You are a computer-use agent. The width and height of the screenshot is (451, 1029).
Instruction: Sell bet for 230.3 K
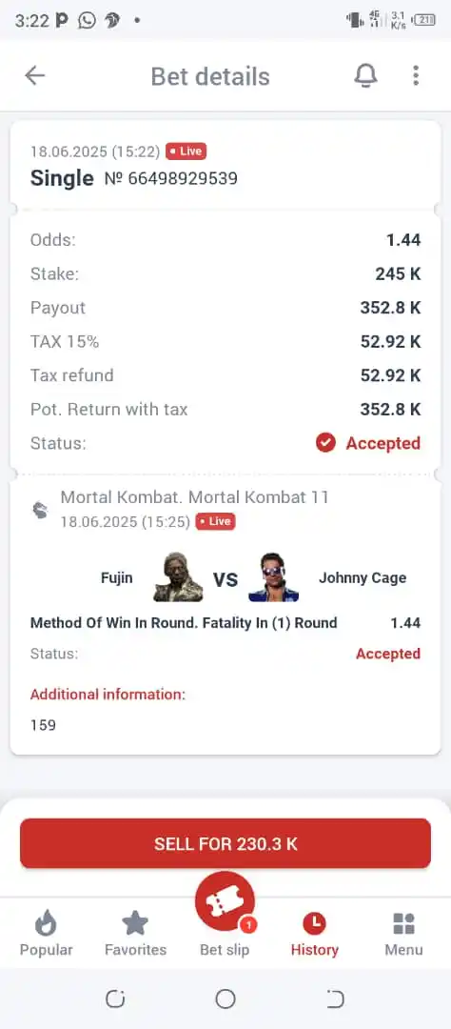(x=225, y=843)
